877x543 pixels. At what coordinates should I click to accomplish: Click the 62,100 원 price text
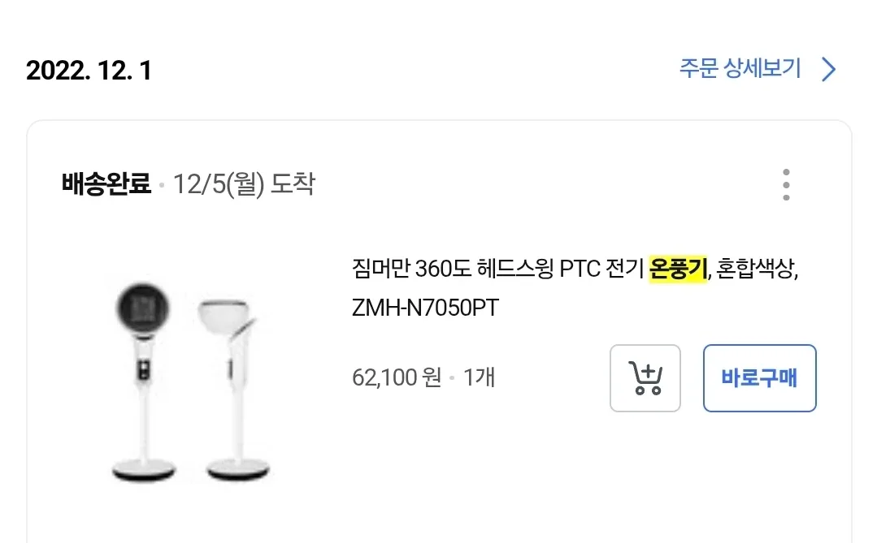(397, 377)
